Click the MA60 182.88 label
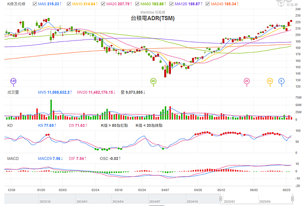 [x=153, y=4]
